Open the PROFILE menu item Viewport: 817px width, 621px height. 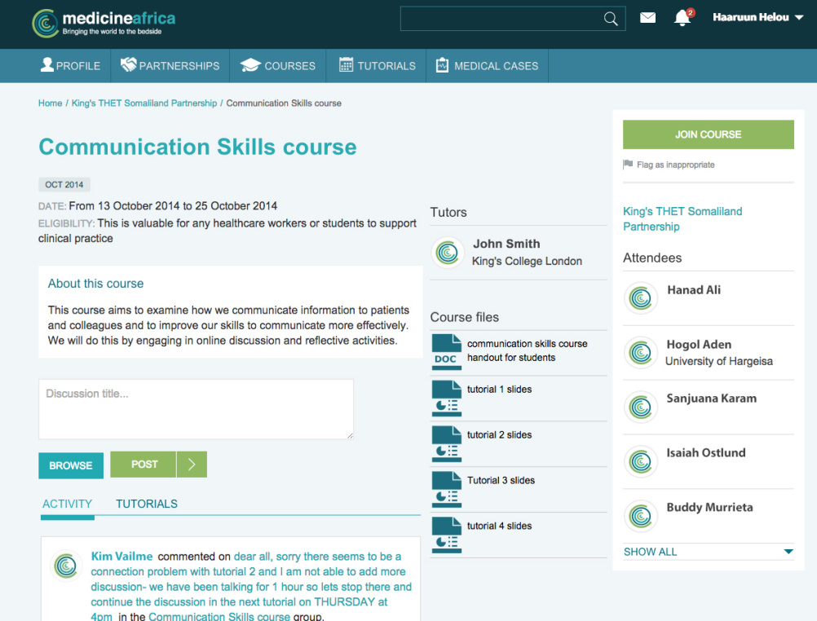(x=70, y=66)
